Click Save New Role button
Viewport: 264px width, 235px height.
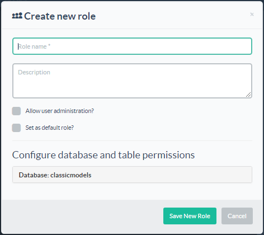pyautogui.click(x=190, y=216)
